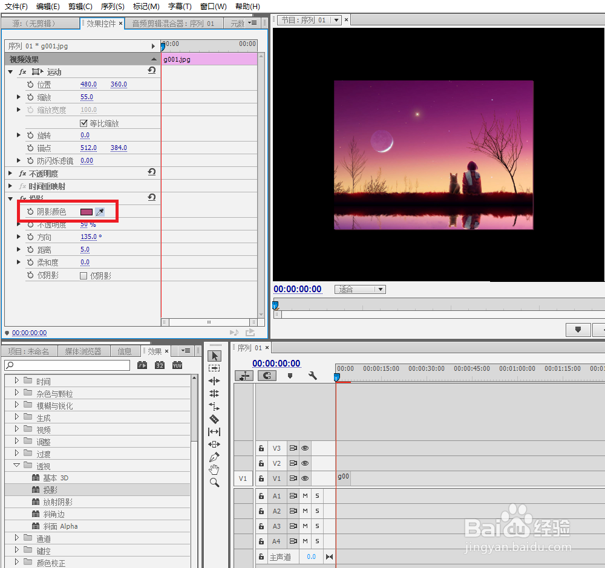Hide the V1 track output
The width and height of the screenshot is (605, 568).
tap(305, 478)
